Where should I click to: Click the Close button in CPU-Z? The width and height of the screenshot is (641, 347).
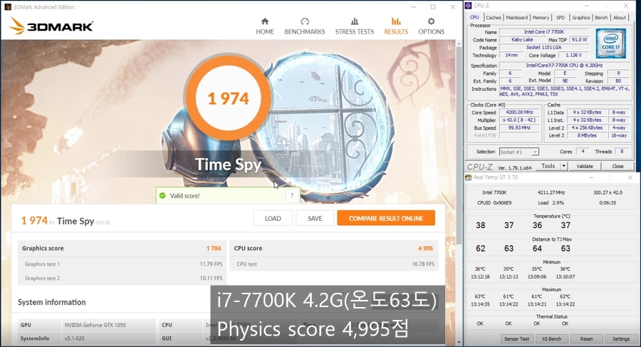[617, 166]
